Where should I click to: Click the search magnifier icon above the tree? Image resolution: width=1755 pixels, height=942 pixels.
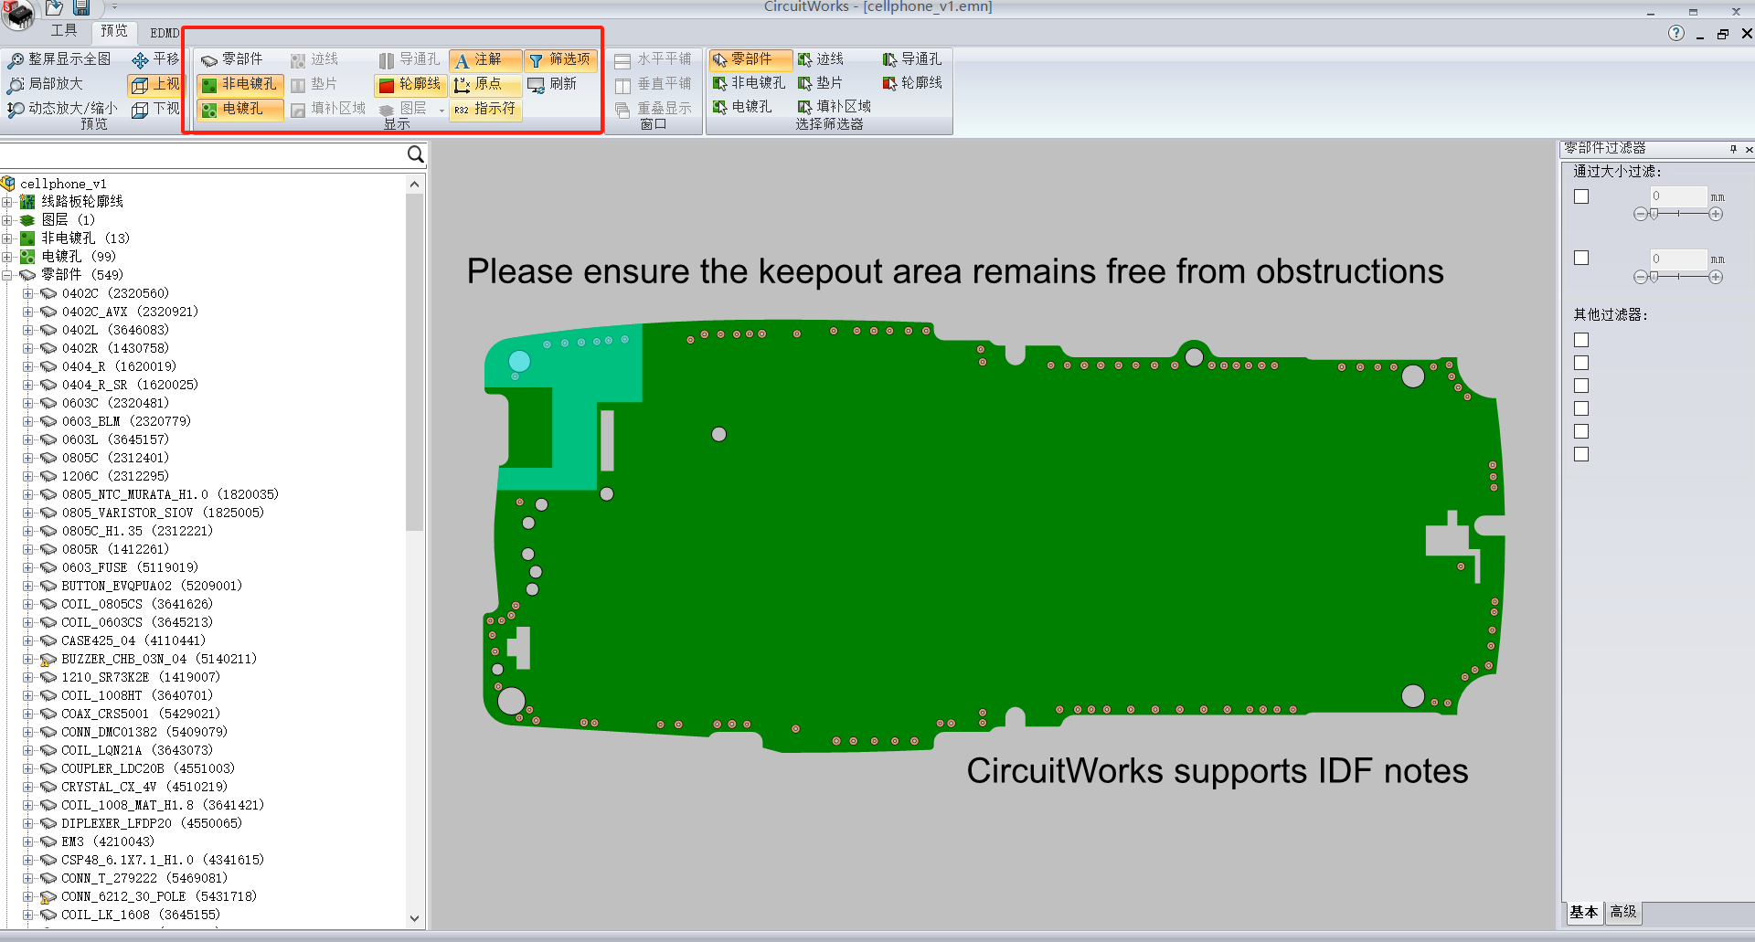click(x=415, y=154)
